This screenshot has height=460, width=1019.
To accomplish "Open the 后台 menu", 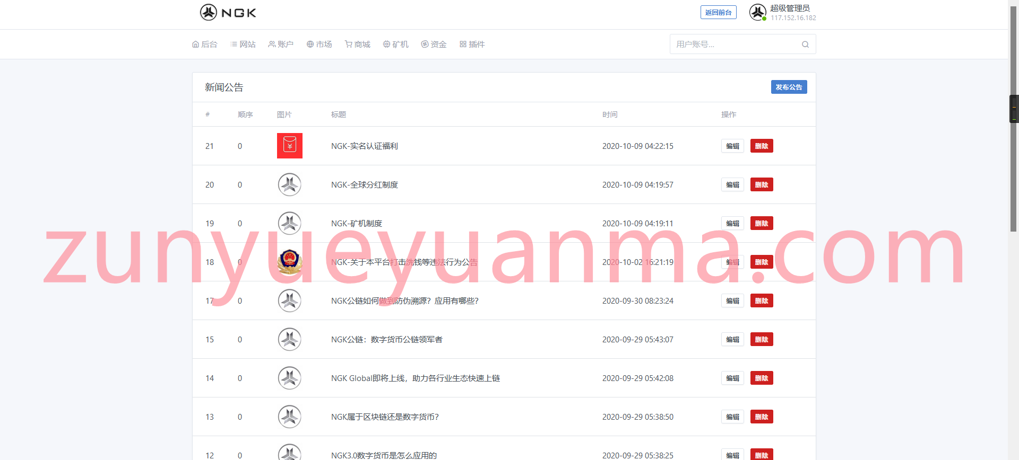I will 205,45.
